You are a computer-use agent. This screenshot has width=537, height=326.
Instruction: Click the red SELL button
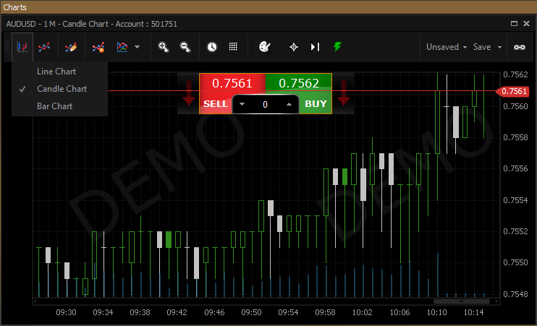point(216,103)
